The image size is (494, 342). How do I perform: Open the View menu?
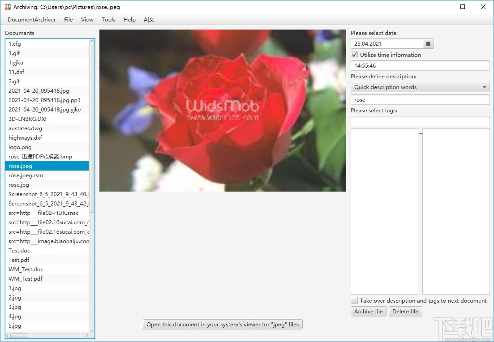(87, 19)
